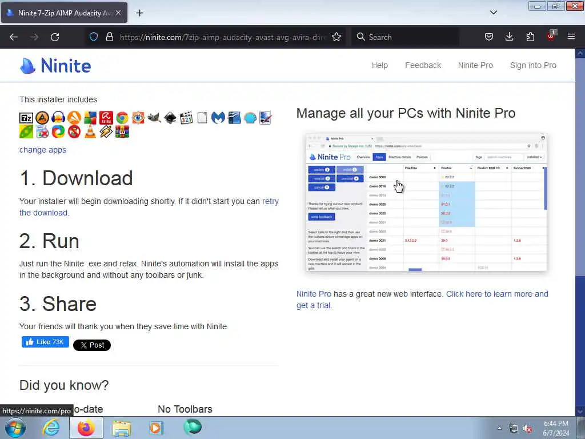Expand the list all tabs chevron

[493, 13]
